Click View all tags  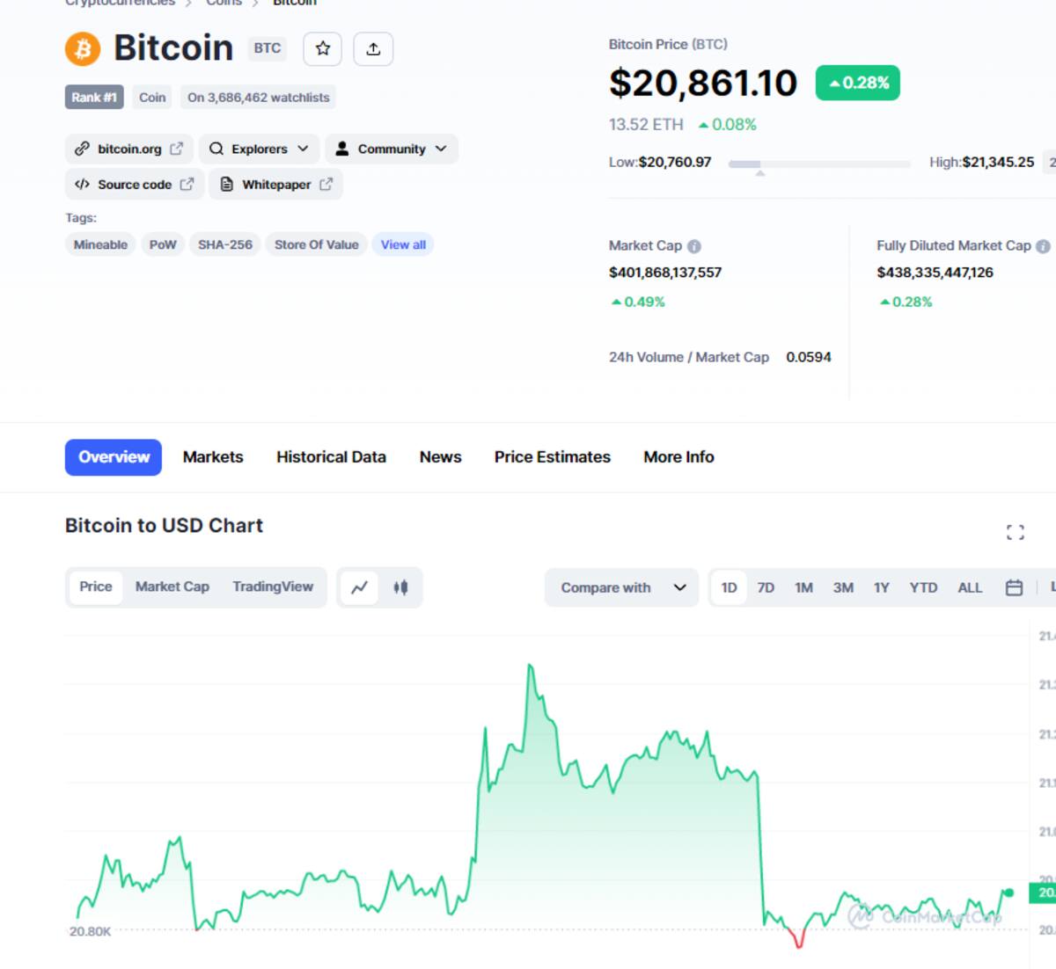403,244
